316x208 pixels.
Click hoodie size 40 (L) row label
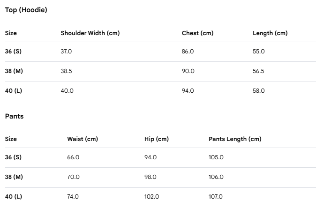(14, 91)
